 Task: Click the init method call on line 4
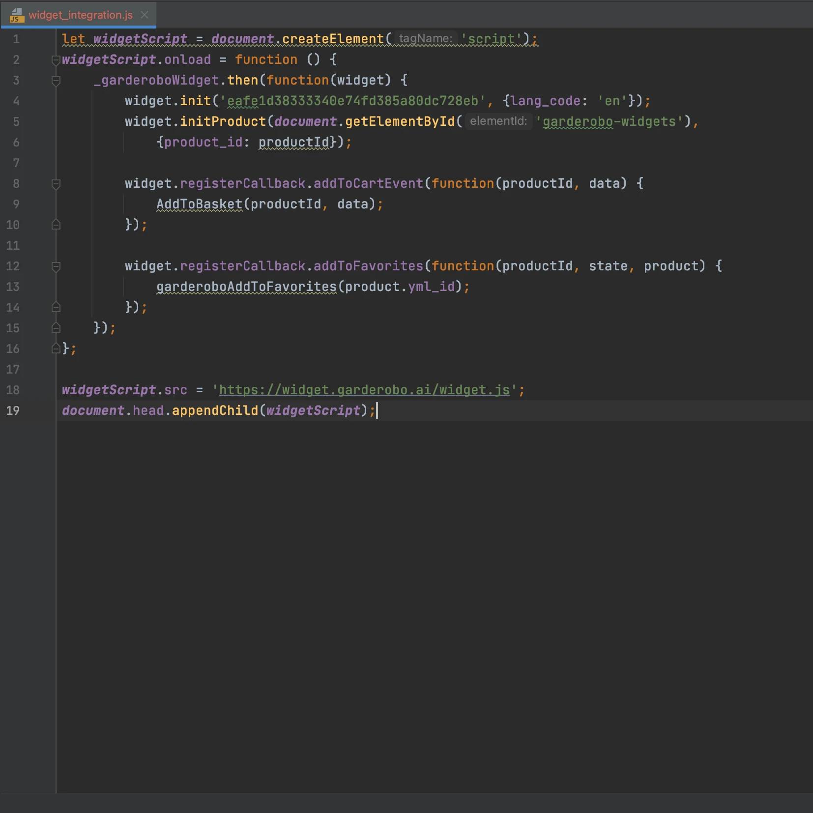click(195, 101)
